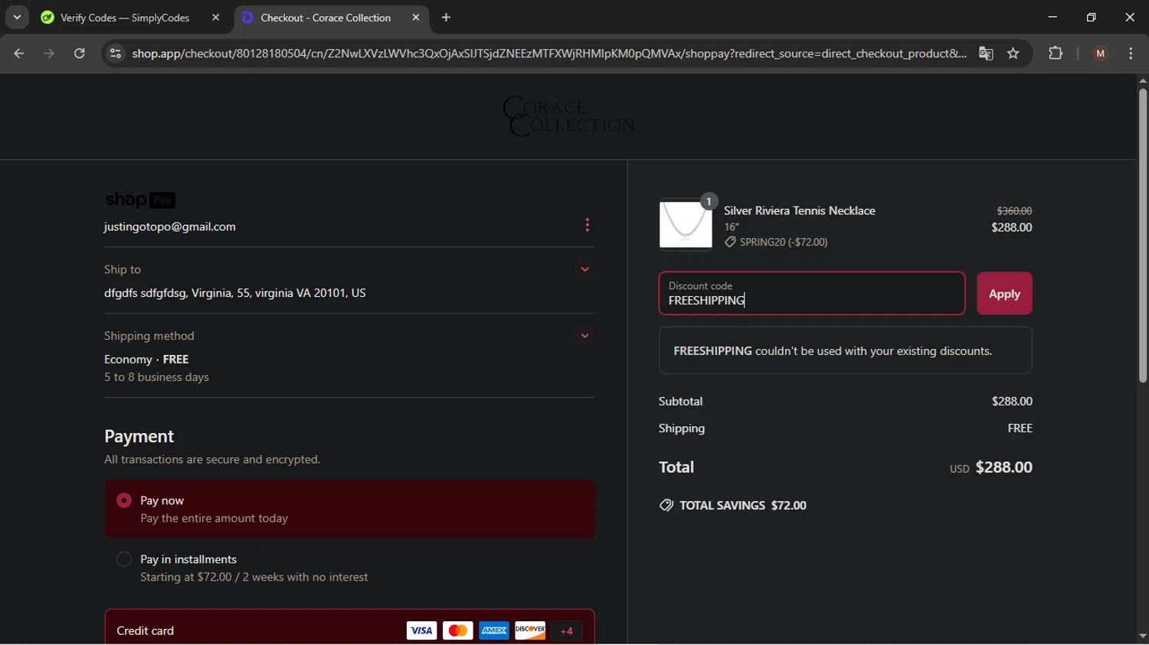The height and width of the screenshot is (645, 1149).
Task: Choose Pay in installments radio option
Action: coord(124,559)
